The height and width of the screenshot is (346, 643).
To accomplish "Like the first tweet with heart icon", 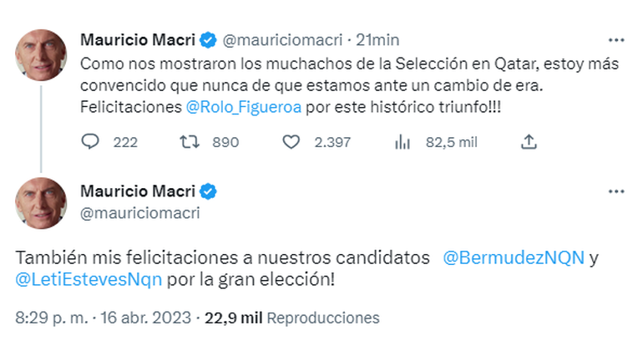I will click(x=291, y=143).
